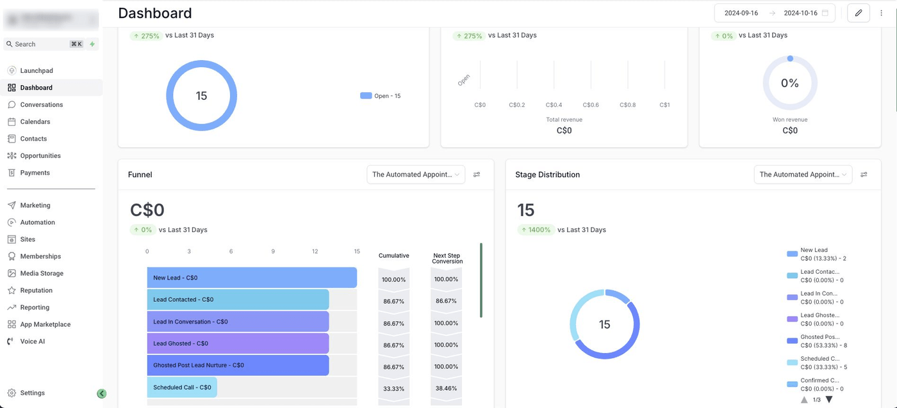The height and width of the screenshot is (408, 897).
Task: Click the Lead Contacted - C$0 funnel bar
Action: (238, 299)
